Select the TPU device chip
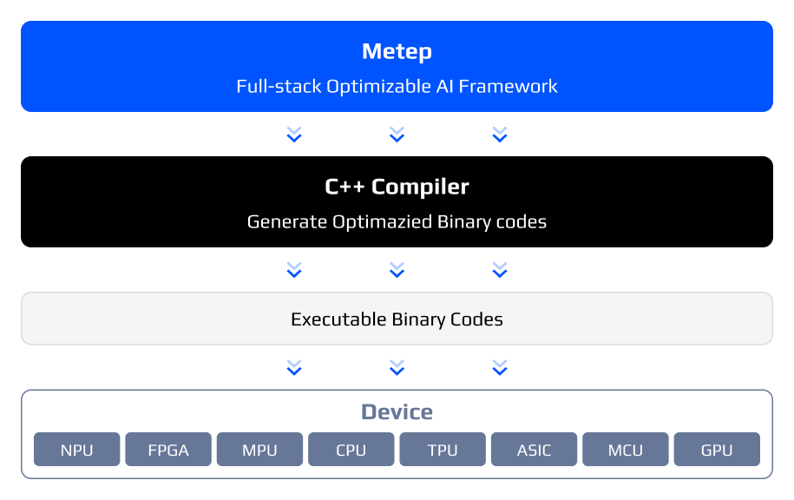The image size is (794, 500). (443, 450)
